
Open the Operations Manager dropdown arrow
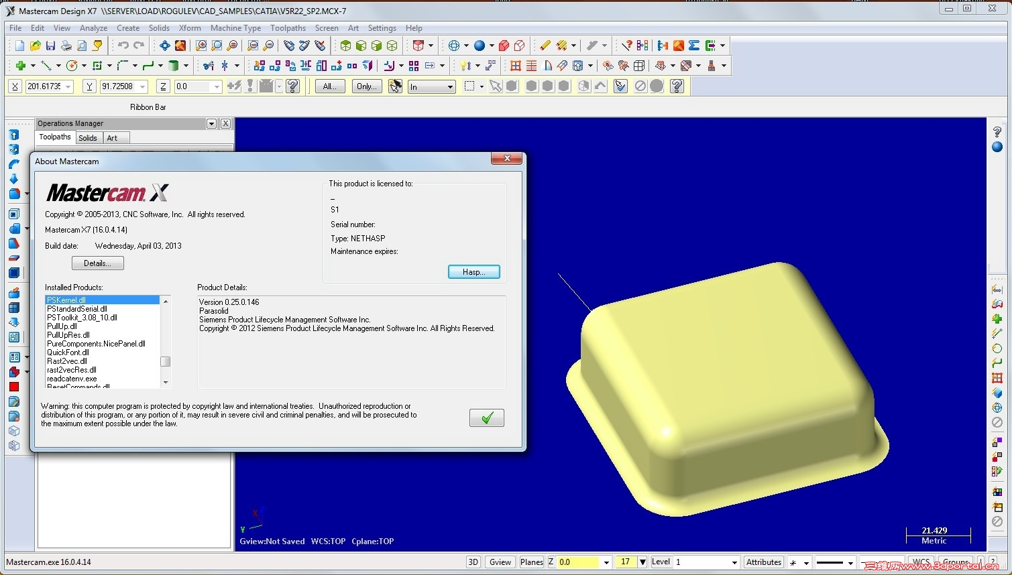pos(211,123)
